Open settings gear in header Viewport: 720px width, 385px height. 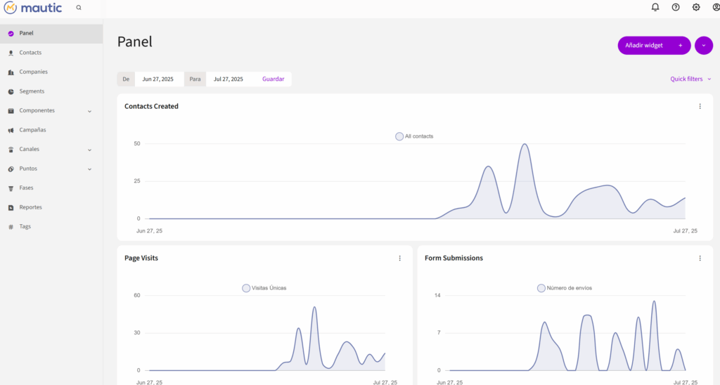(x=696, y=7)
